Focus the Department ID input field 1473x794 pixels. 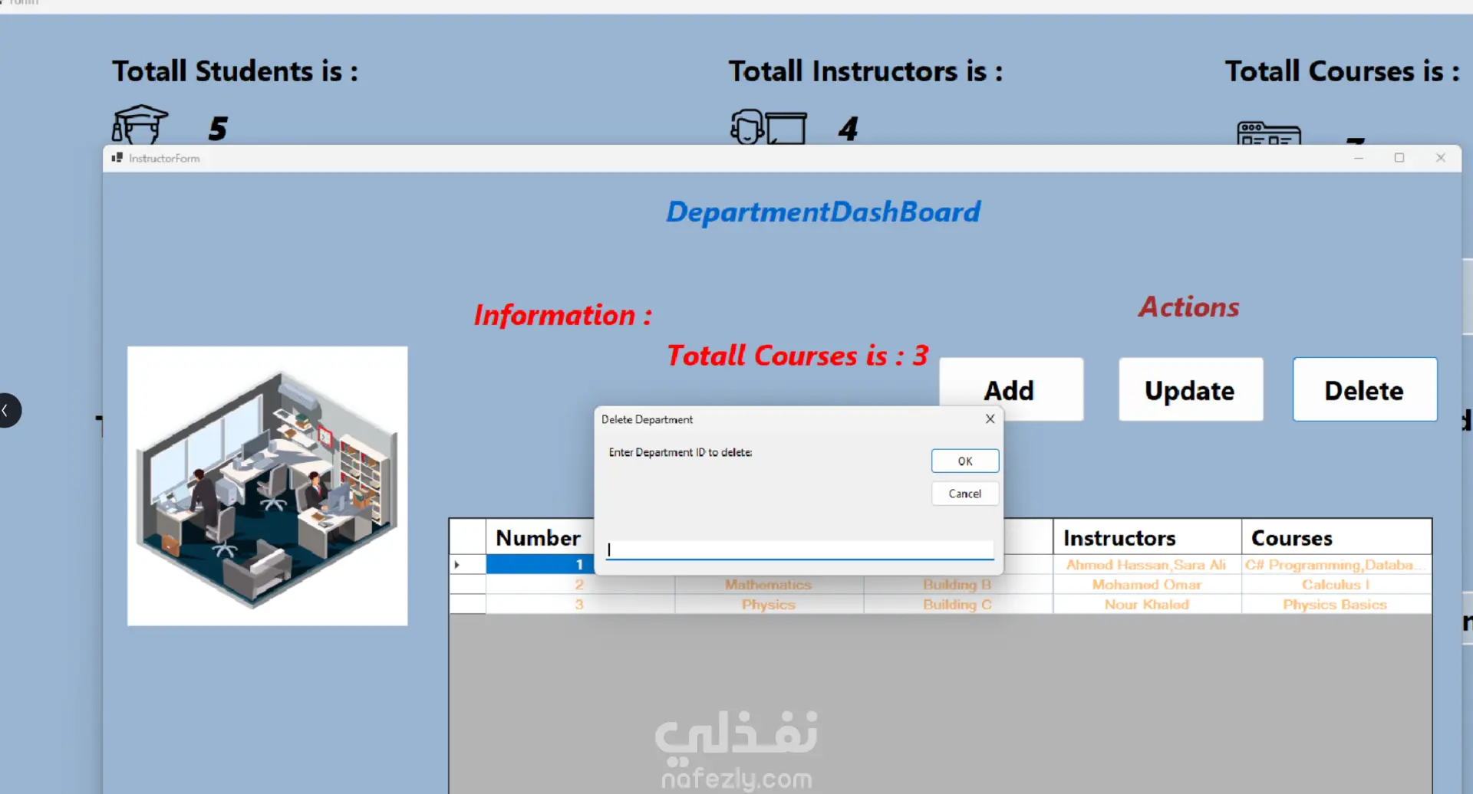point(799,550)
